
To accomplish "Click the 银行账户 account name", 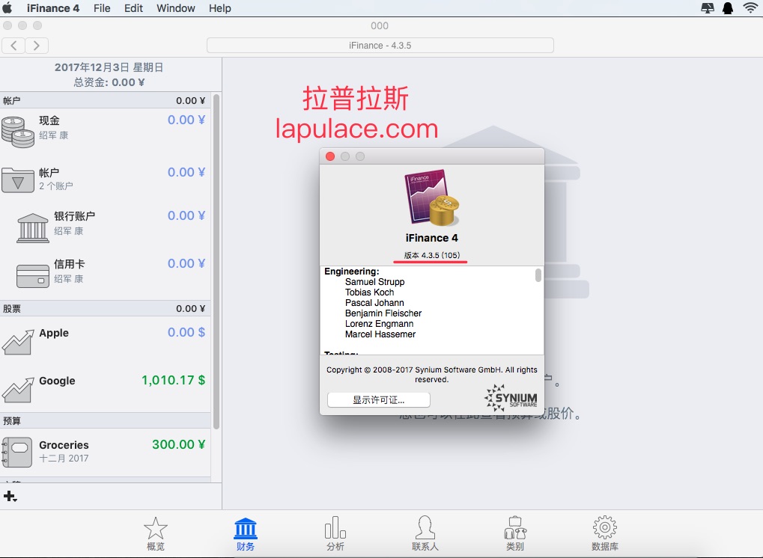I will [x=74, y=216].
